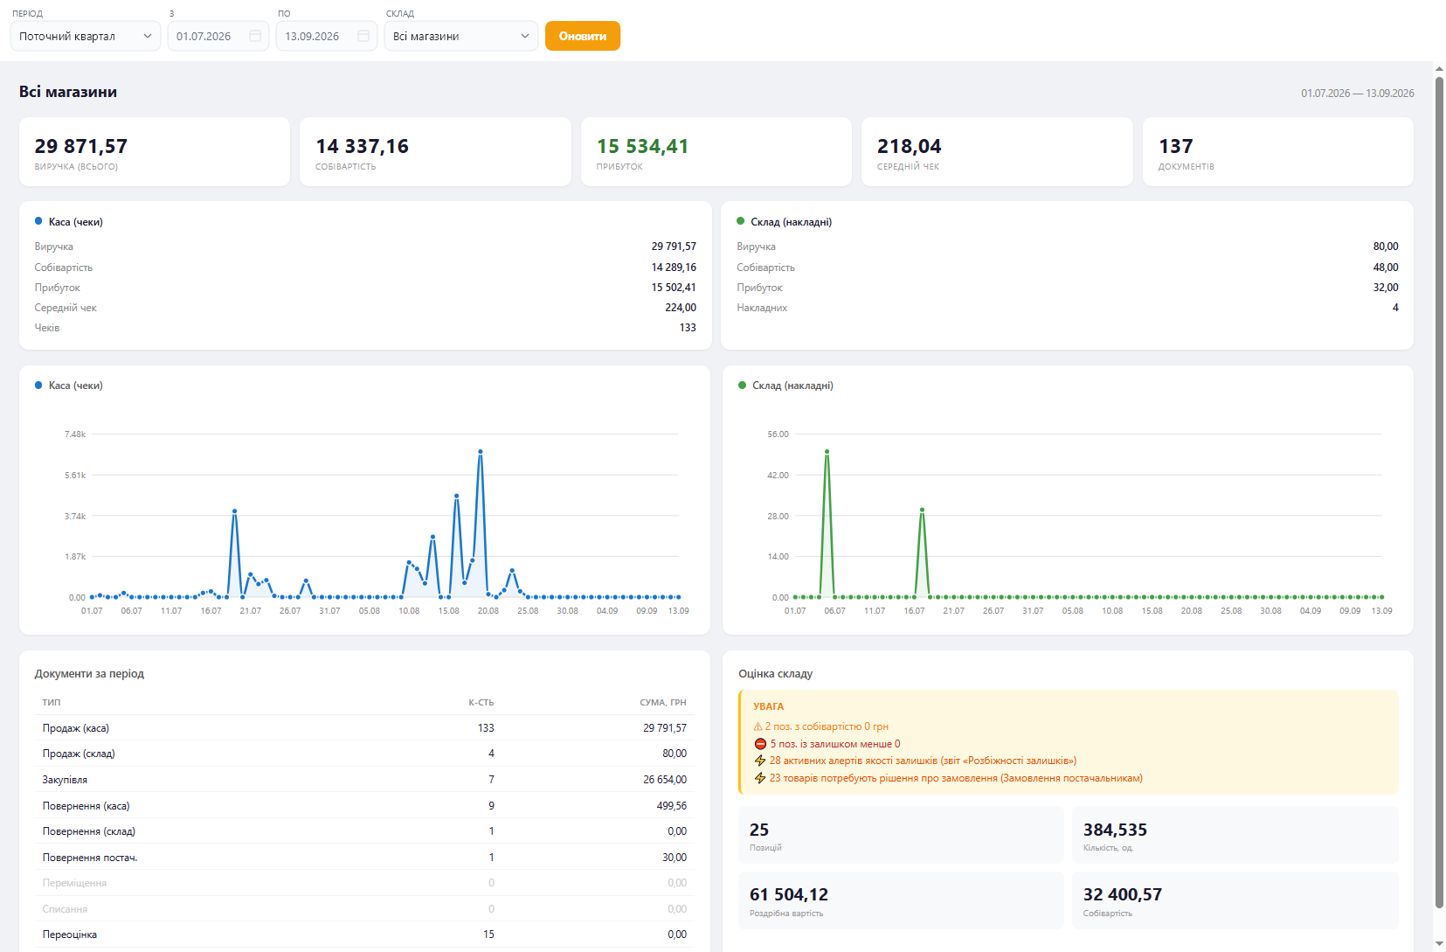Click green 'Склад (накладні)' chart legend dot

tap(742, 386)
